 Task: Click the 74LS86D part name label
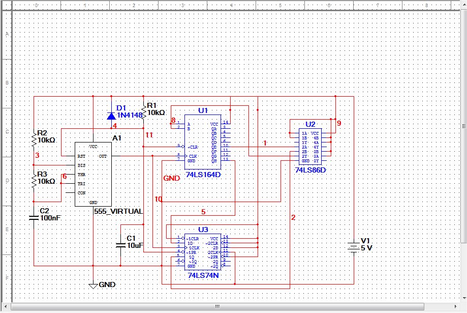coord(310,170)
